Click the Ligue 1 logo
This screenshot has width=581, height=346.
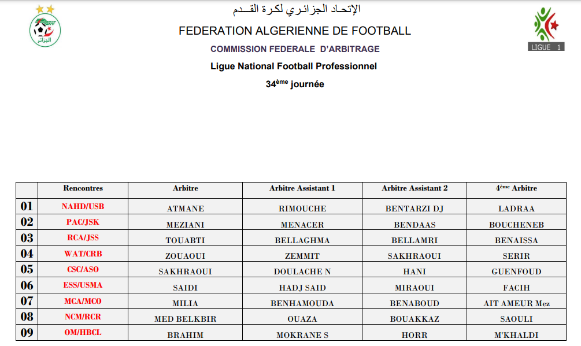pyautogui.click(x=546, y=29)
